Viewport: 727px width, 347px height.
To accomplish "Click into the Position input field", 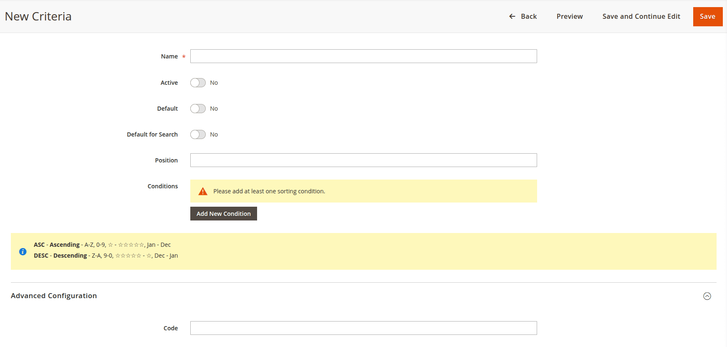I will tap(363, 160).
